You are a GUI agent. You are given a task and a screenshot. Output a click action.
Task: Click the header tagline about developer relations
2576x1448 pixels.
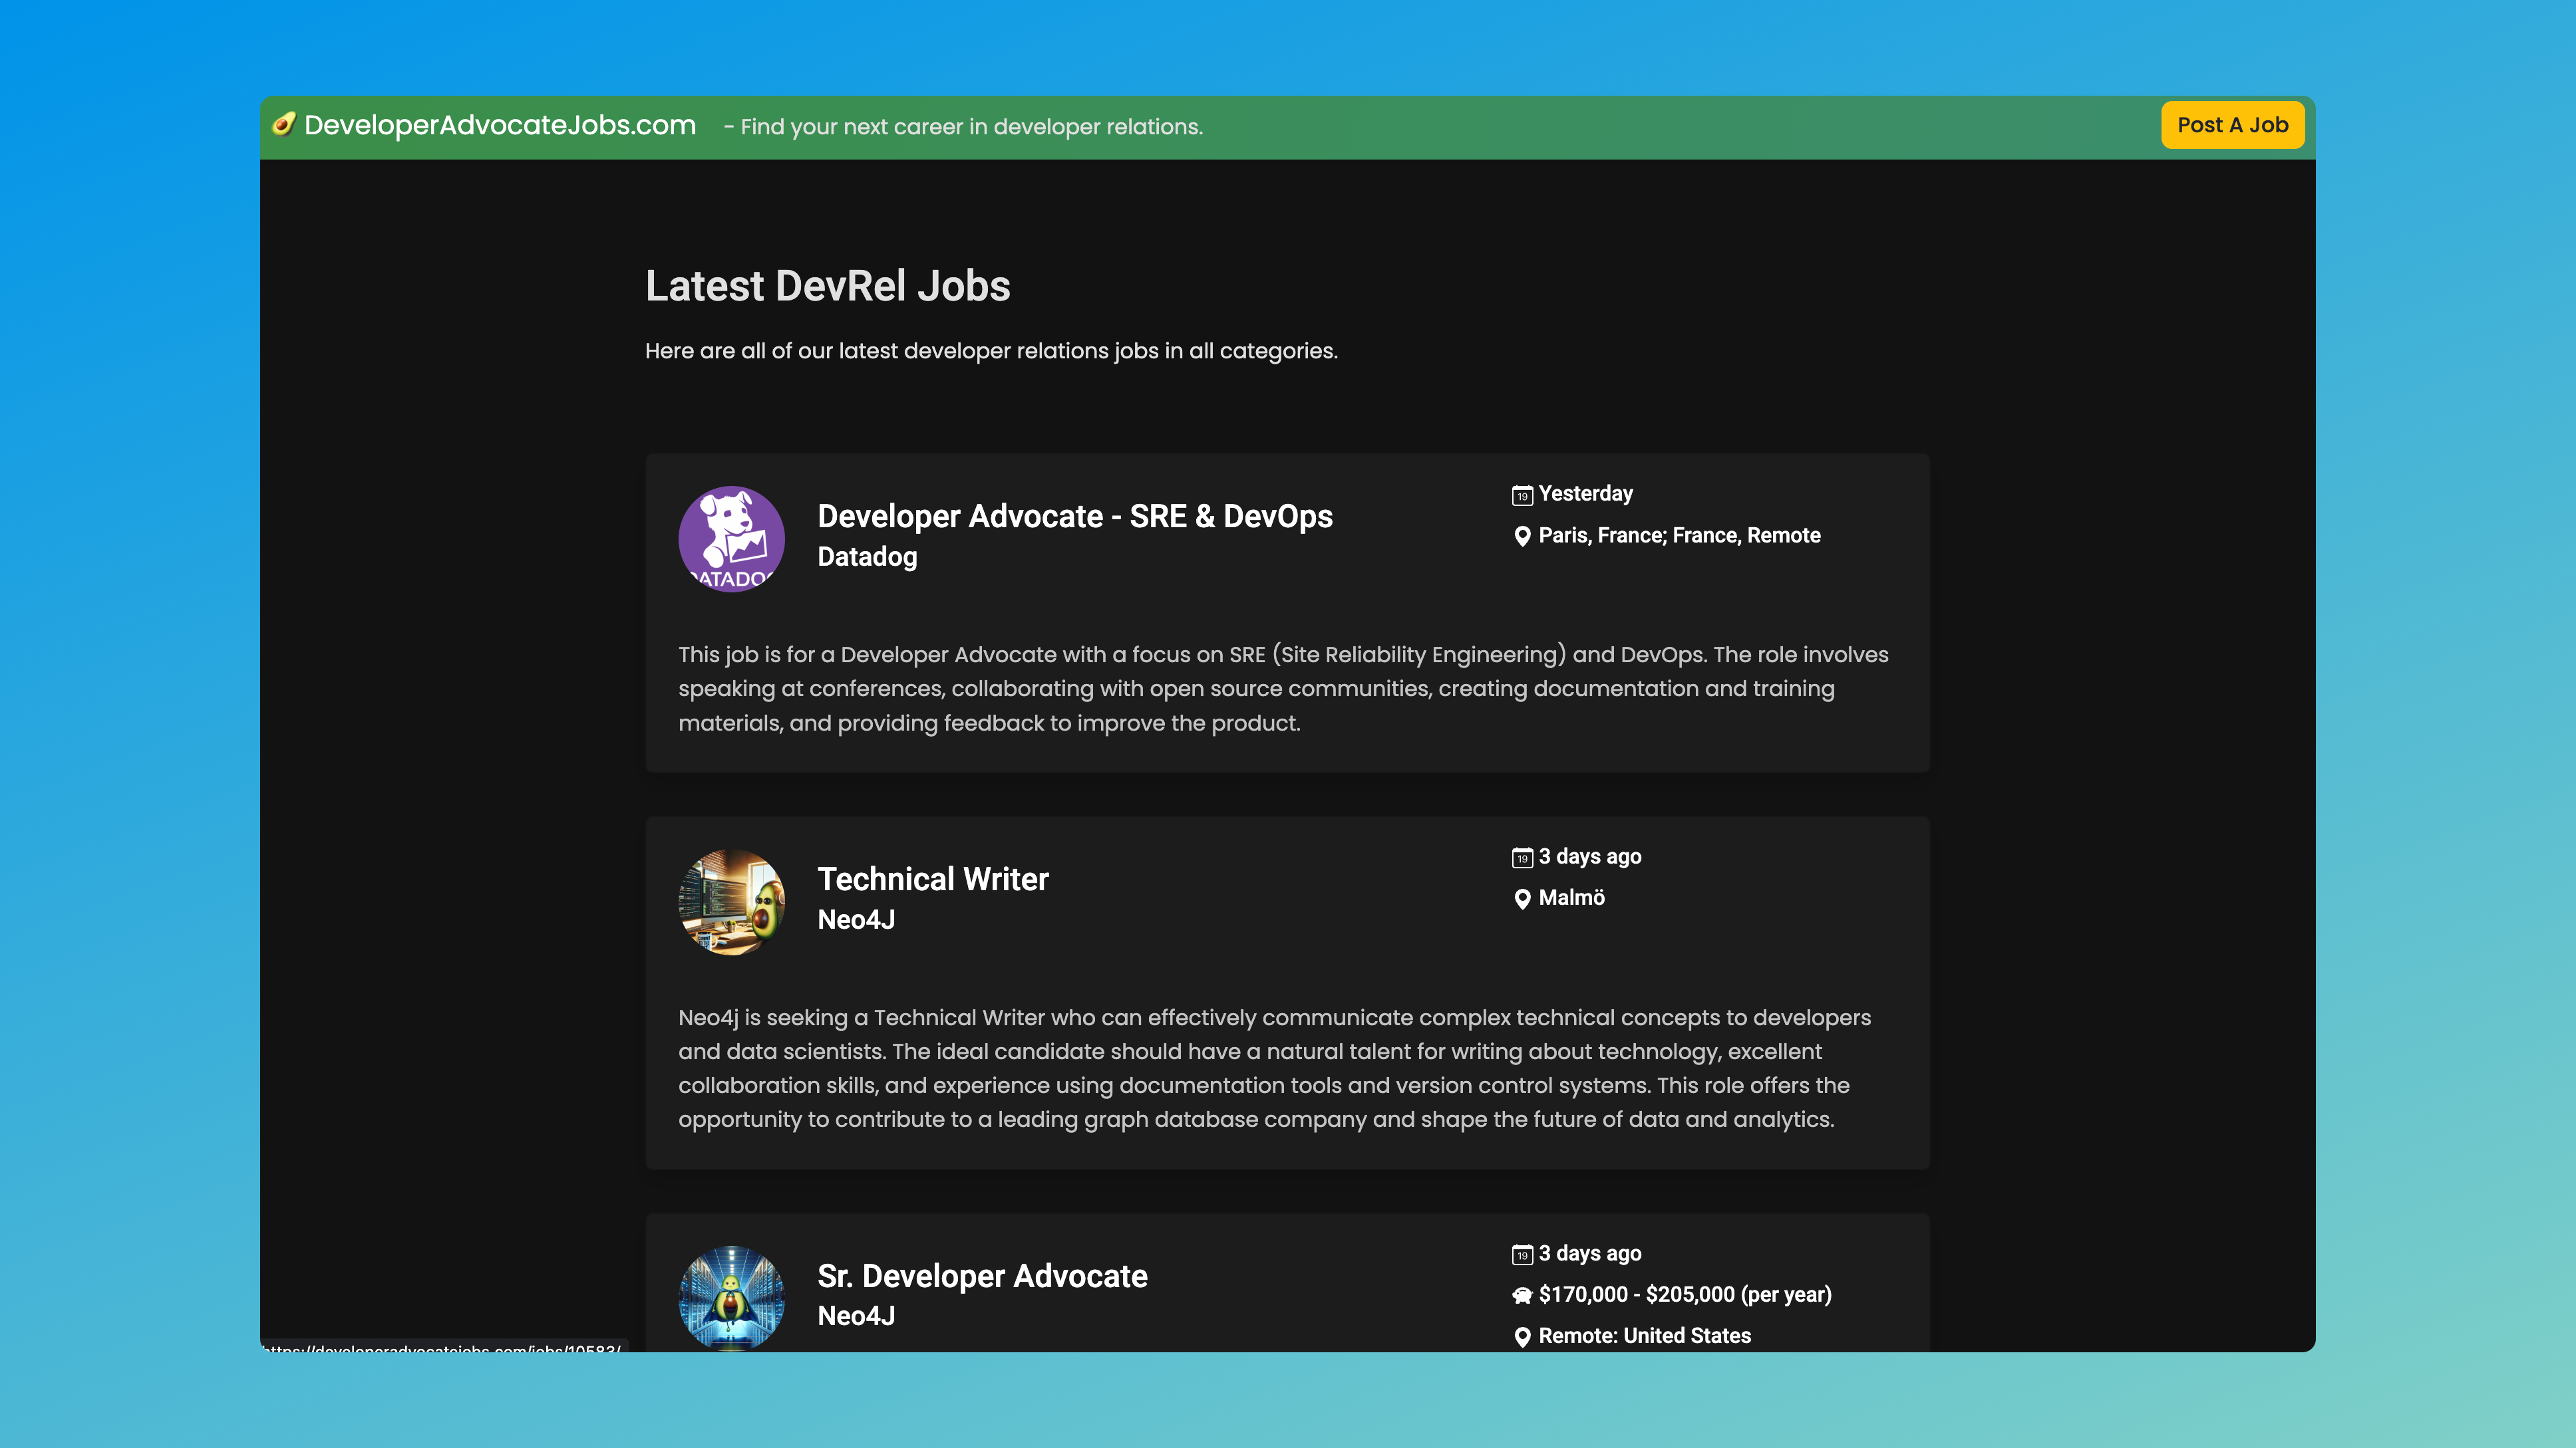[963, 127]
